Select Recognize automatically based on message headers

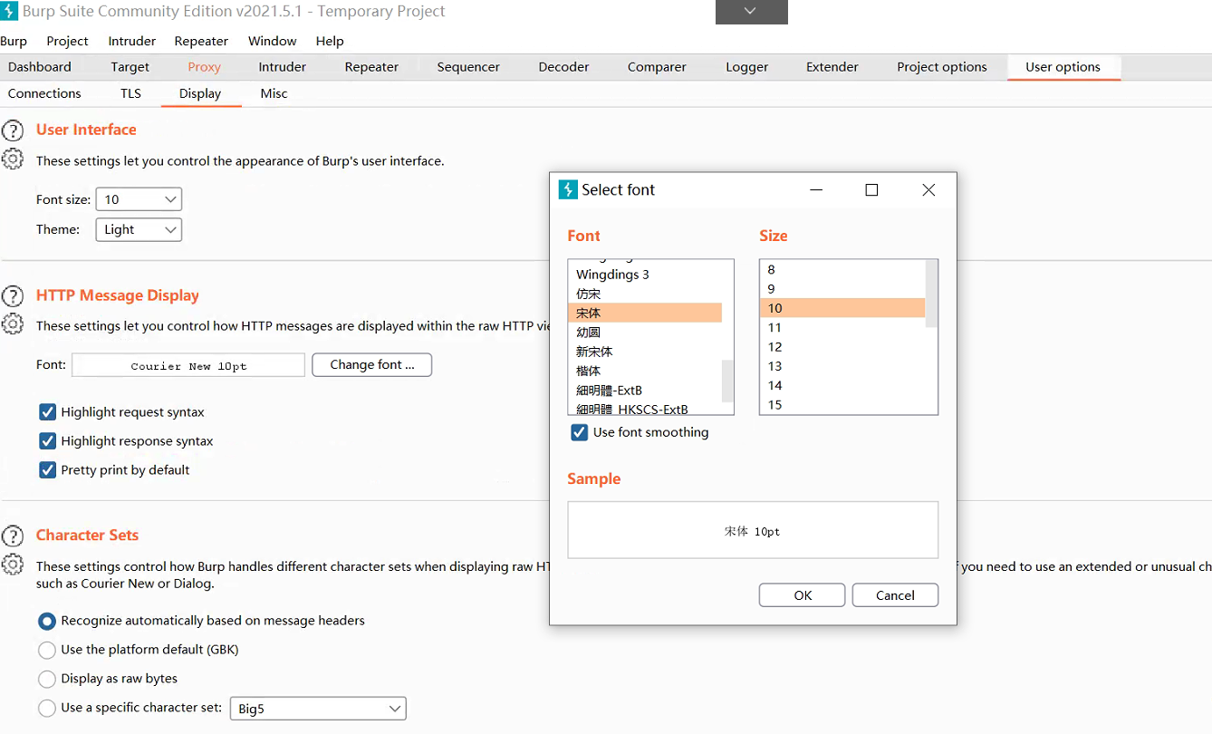coord(47,621)
